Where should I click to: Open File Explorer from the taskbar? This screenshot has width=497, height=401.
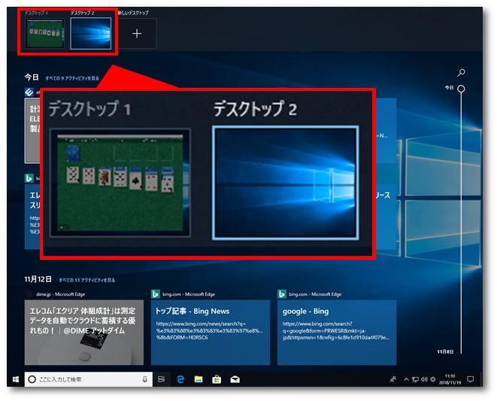tap(198, 379)
